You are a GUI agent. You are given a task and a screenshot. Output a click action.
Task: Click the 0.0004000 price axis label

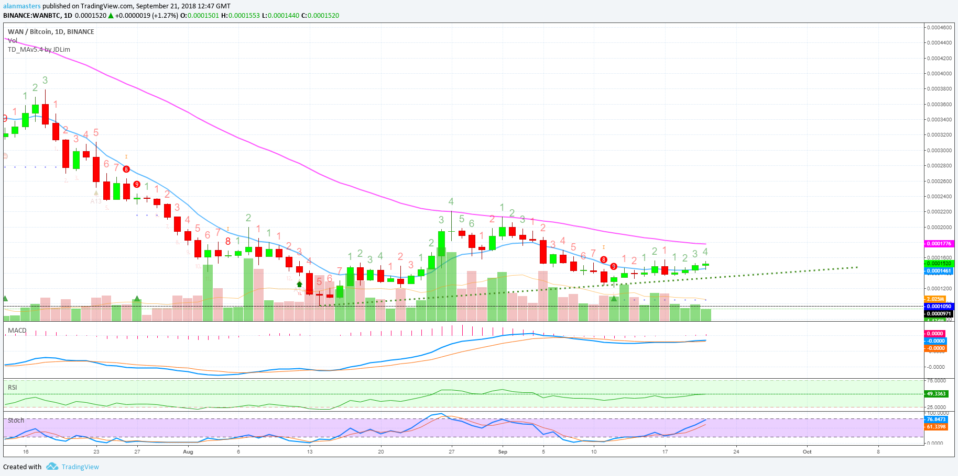pyautogui.click(x=939, y=73)
